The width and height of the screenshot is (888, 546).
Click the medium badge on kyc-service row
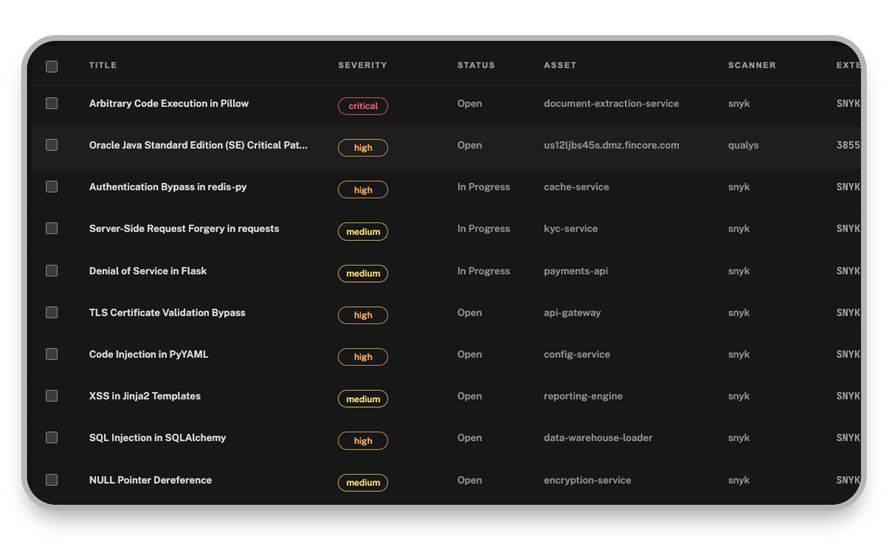(363, 231)
